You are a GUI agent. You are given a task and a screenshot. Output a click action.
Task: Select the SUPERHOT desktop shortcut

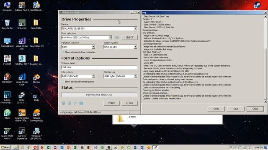[7, 78]
